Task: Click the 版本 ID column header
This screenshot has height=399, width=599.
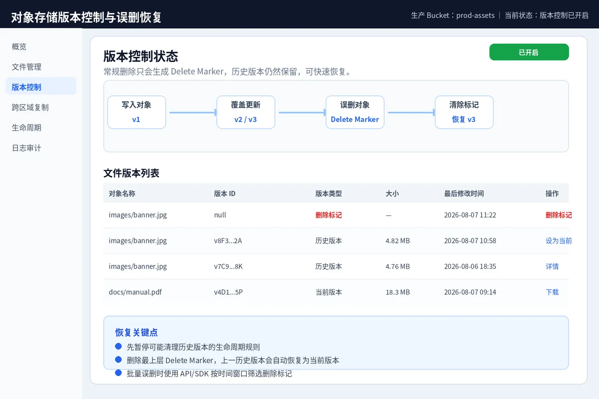Action: point(225,194)
